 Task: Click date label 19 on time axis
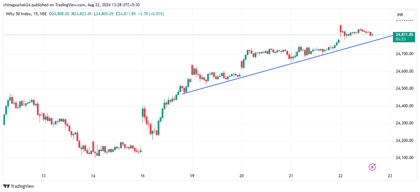(192, 176)
